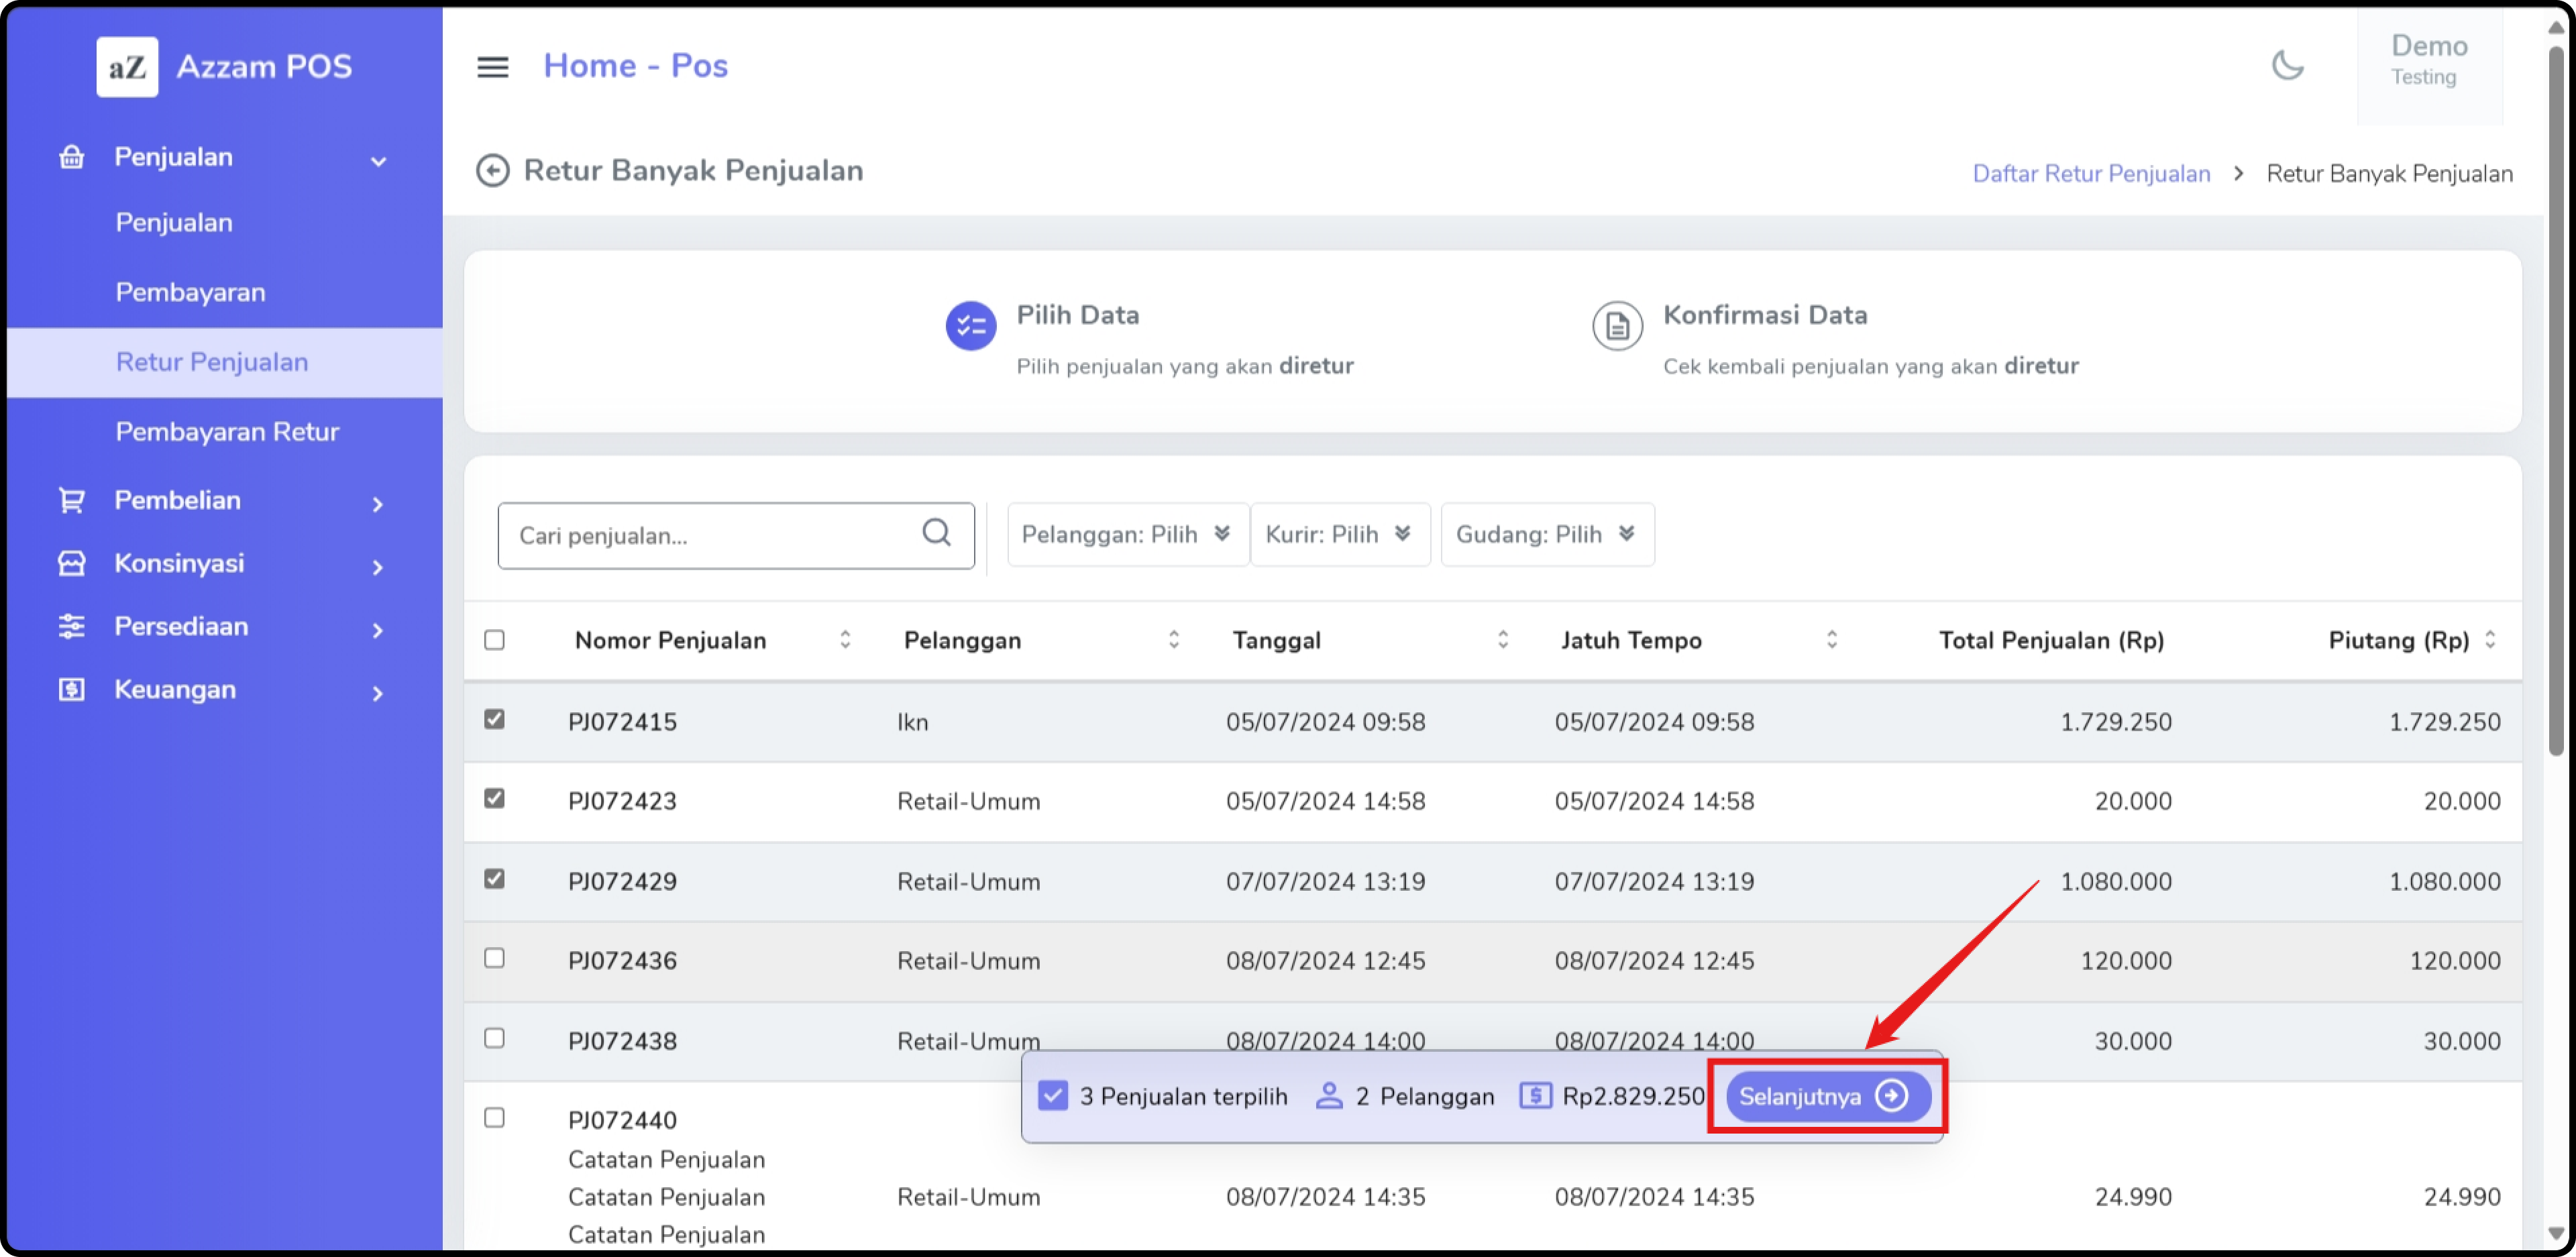The width and height of the screenshot is (2576, 1257).
Task: Sort by Nomor Penjualan column arrows
Action: 845,640
